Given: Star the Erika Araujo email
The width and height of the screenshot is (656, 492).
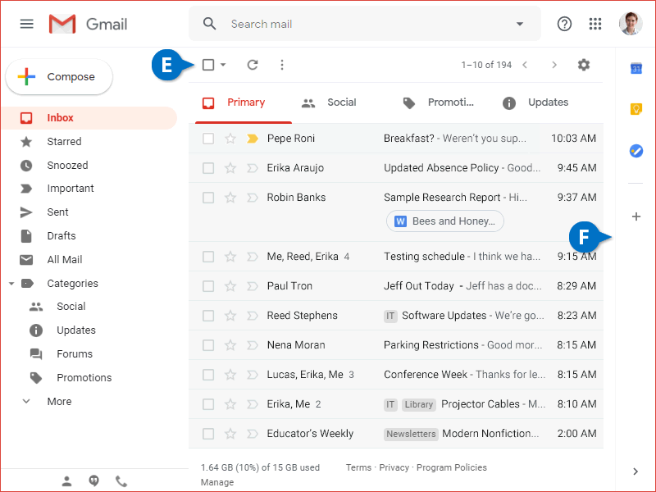Looking at the screenshot, I should pyautogui.click(x=230, y=168).
